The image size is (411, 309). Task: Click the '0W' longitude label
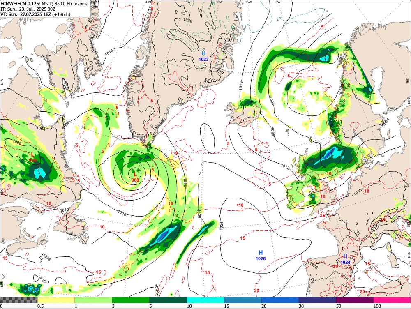278,2
